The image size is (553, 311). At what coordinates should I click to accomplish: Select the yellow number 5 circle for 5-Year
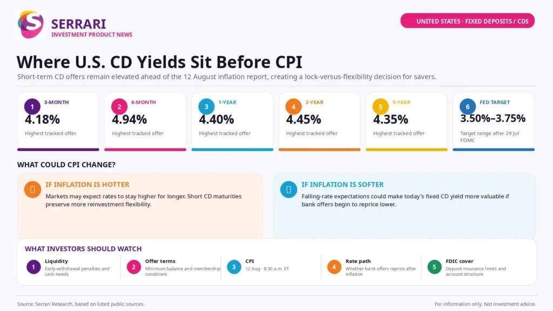[x=381, y=106]
